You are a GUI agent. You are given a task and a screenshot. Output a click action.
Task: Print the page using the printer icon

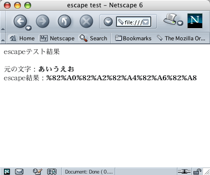pyautogui.click(x=170, y=19)
